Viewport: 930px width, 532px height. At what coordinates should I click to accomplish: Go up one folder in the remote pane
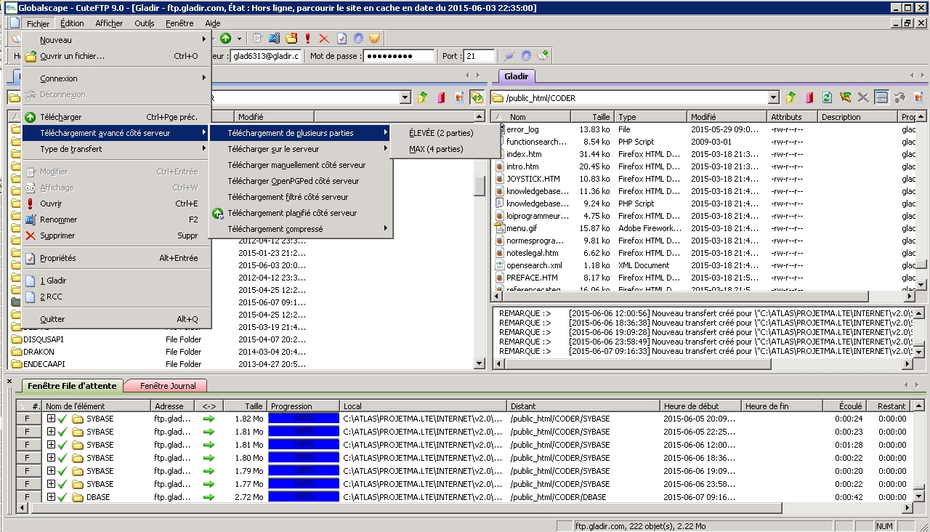tap(790, 97)
